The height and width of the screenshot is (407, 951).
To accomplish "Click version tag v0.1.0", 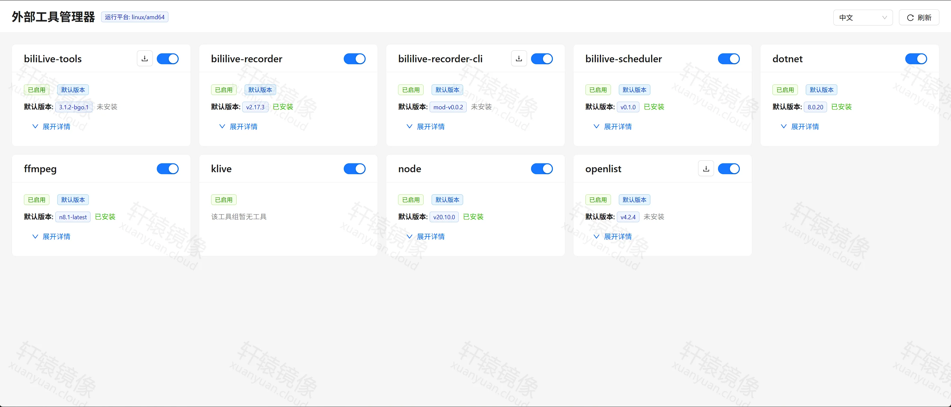I will (x=628, y=107).
